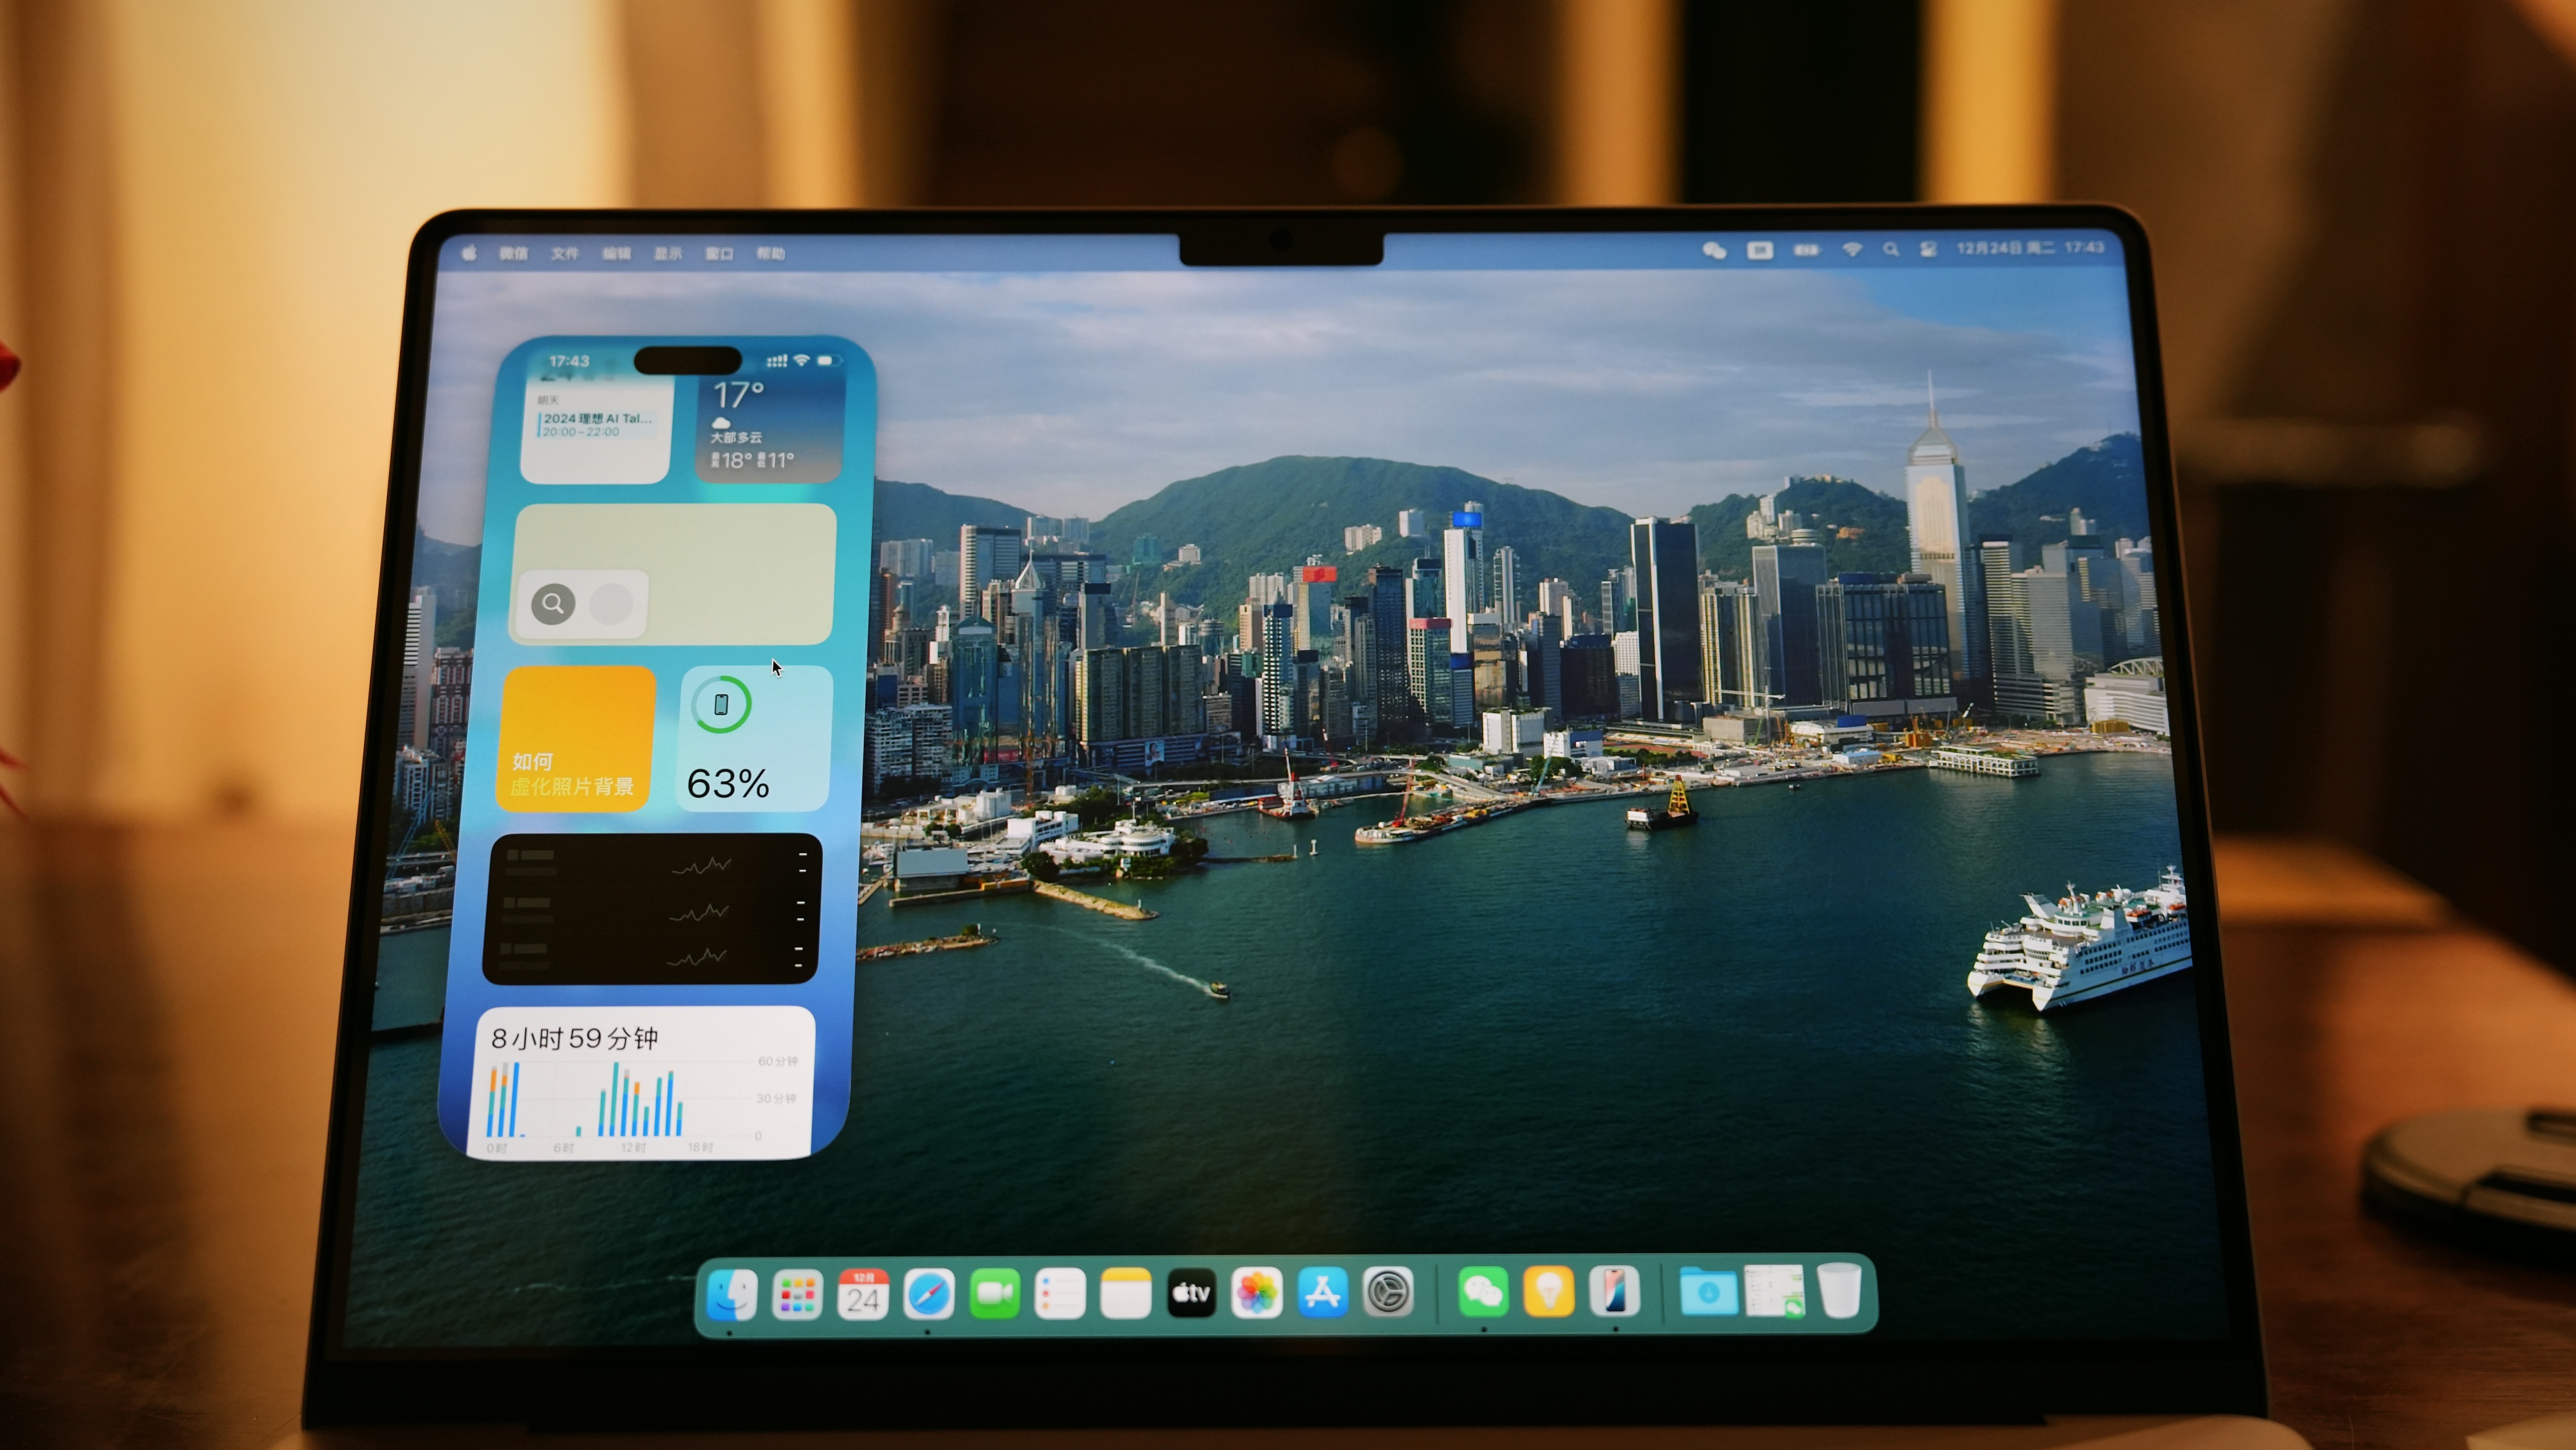Open Finder from the dock
2576x1450 pixels.
[x=731, y=1294]
